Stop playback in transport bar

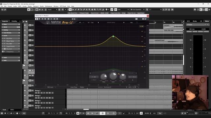pyautogui.click(x=103, y=113)
